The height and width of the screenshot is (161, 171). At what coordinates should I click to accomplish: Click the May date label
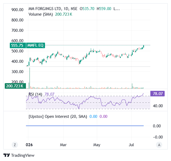tap(97, 145)
